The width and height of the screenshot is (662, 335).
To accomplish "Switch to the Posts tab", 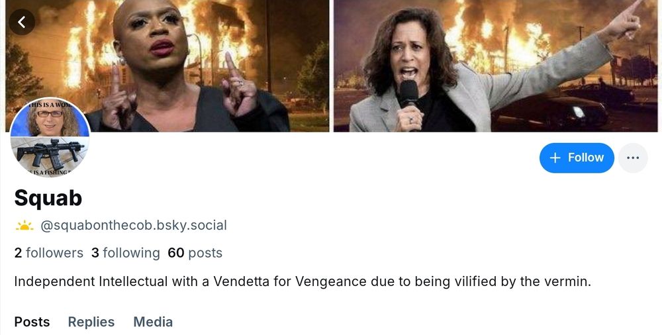I will coord(32,322).
